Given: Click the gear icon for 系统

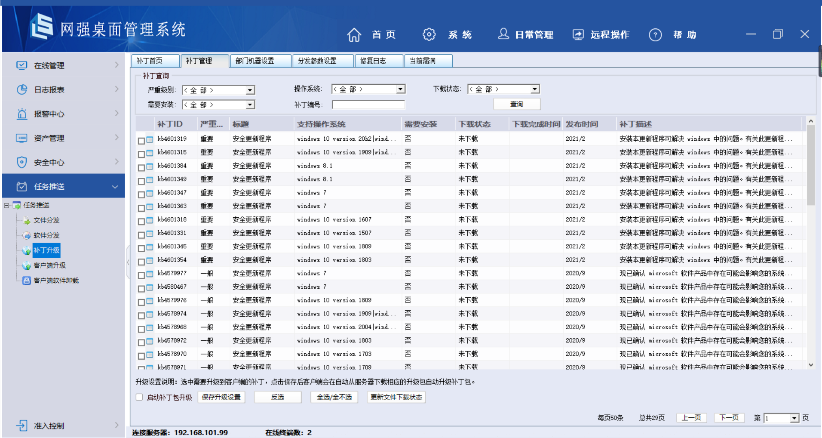Looking at the screenshot, I should [429, 34].
